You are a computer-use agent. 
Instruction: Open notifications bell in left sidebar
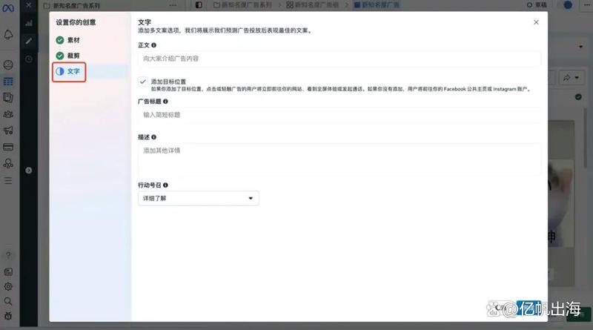coord(9,35)
